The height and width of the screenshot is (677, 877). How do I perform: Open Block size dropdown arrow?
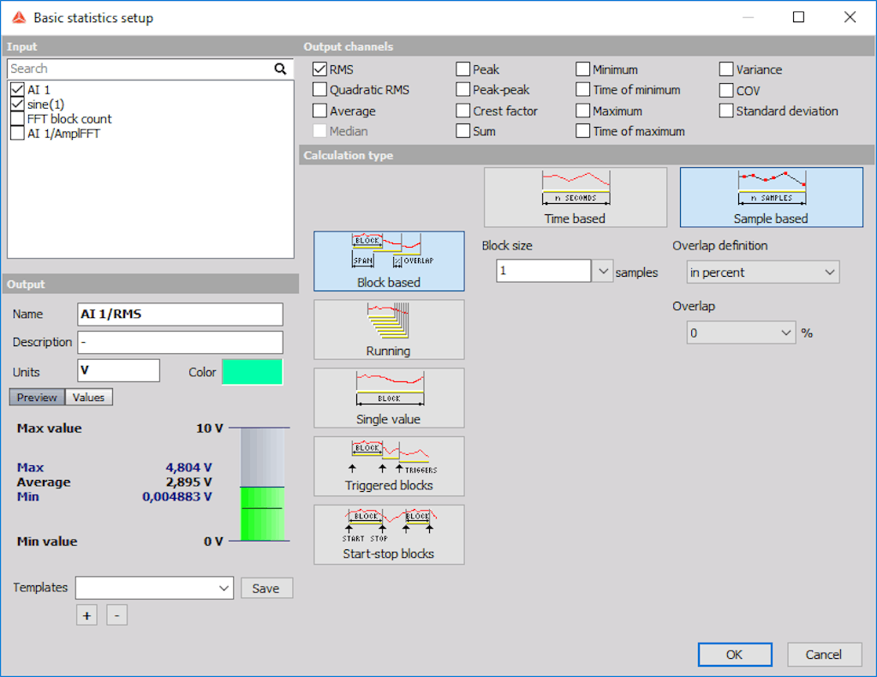[602, 271]
